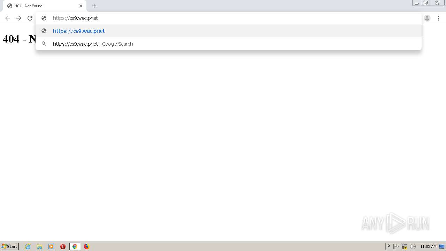Open the Chrome profile avatar menu
This screenshot has height=251, width=446.
(x=427, y=18)
